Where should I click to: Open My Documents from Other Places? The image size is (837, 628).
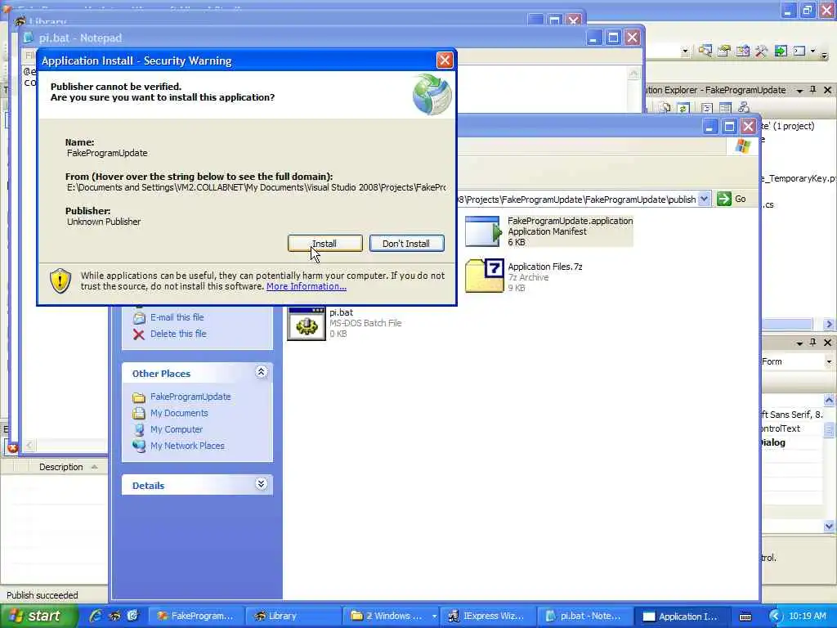point(170,413)
